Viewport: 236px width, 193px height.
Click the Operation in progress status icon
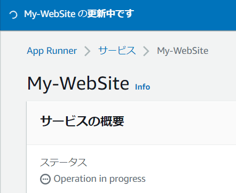(x=45, y=179)
